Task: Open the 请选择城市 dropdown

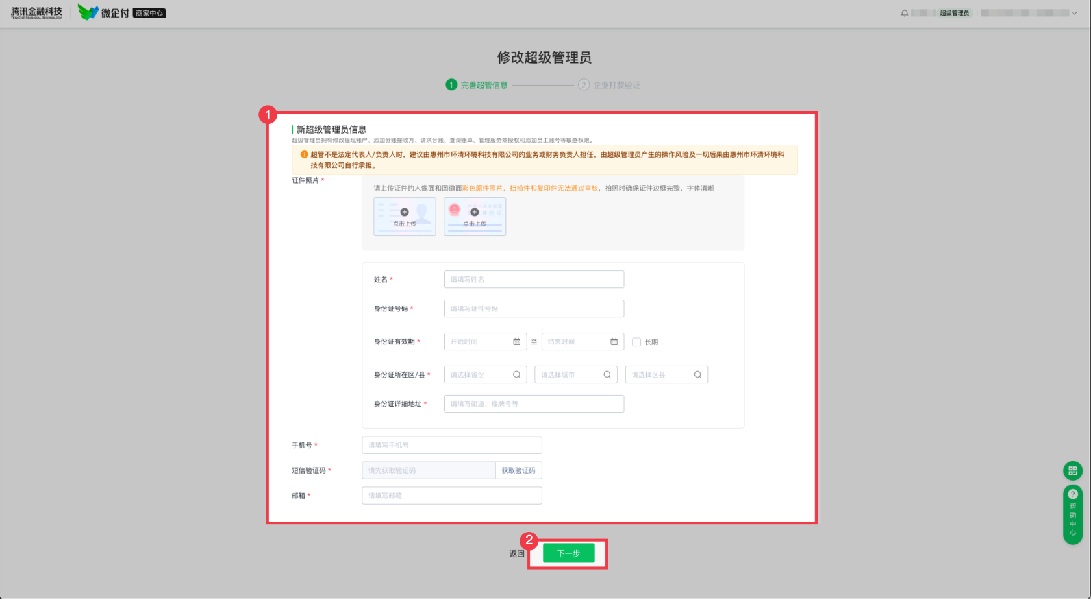Action: coord(575,375)
